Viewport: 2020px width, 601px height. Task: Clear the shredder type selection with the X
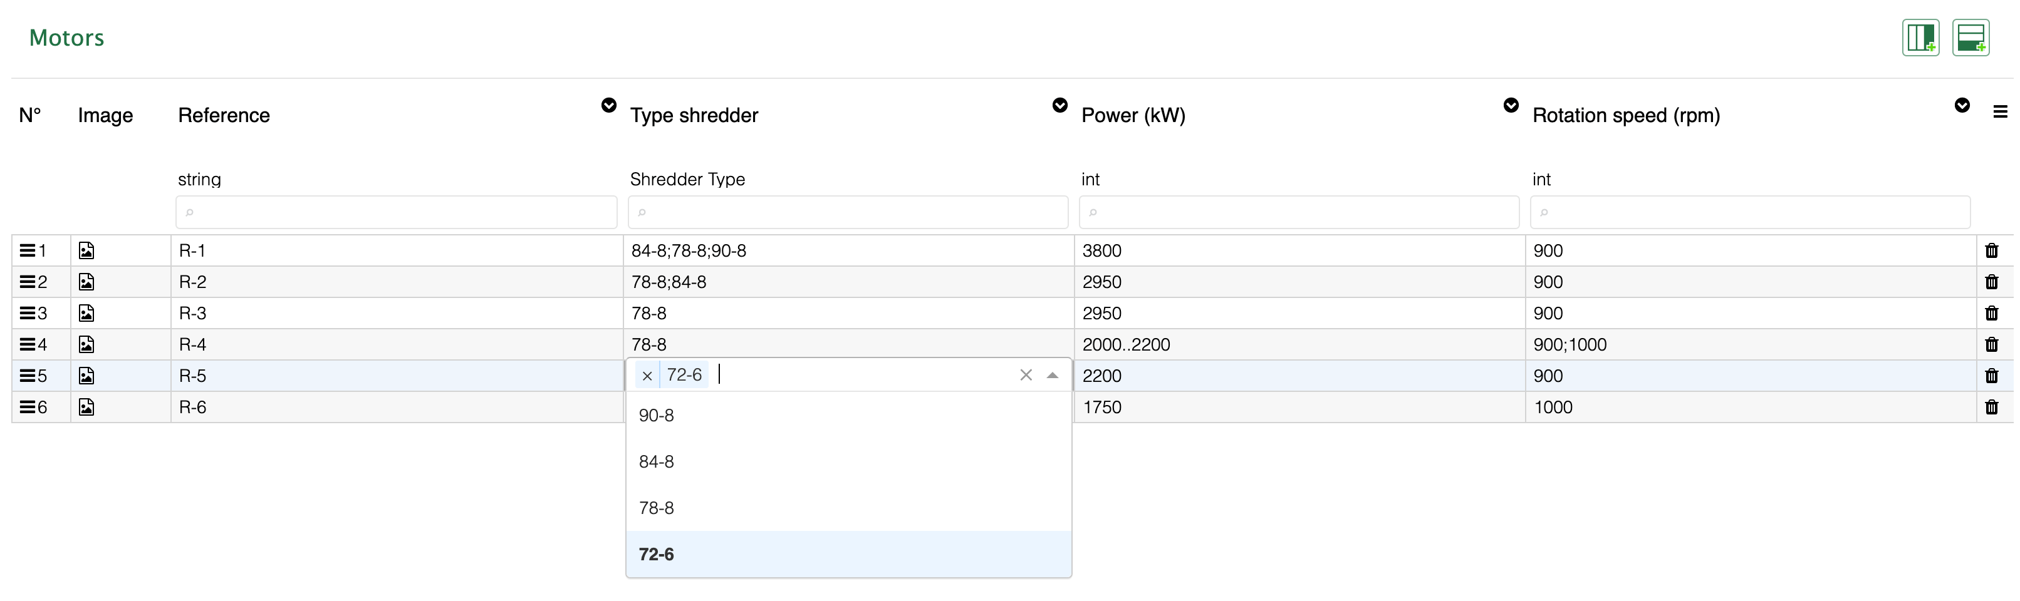1026,374
